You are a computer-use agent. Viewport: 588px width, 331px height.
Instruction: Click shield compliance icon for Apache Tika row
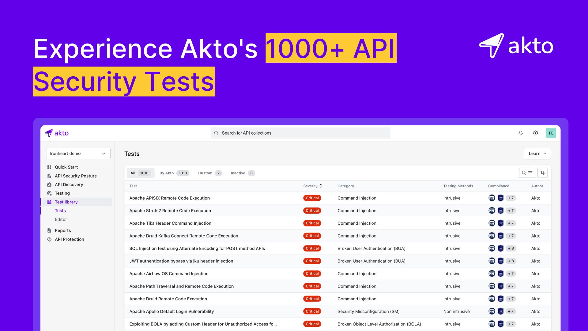coord(501,223)
